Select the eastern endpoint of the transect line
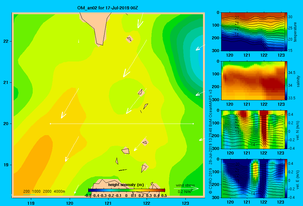The image size is (303, 206). 193,124
